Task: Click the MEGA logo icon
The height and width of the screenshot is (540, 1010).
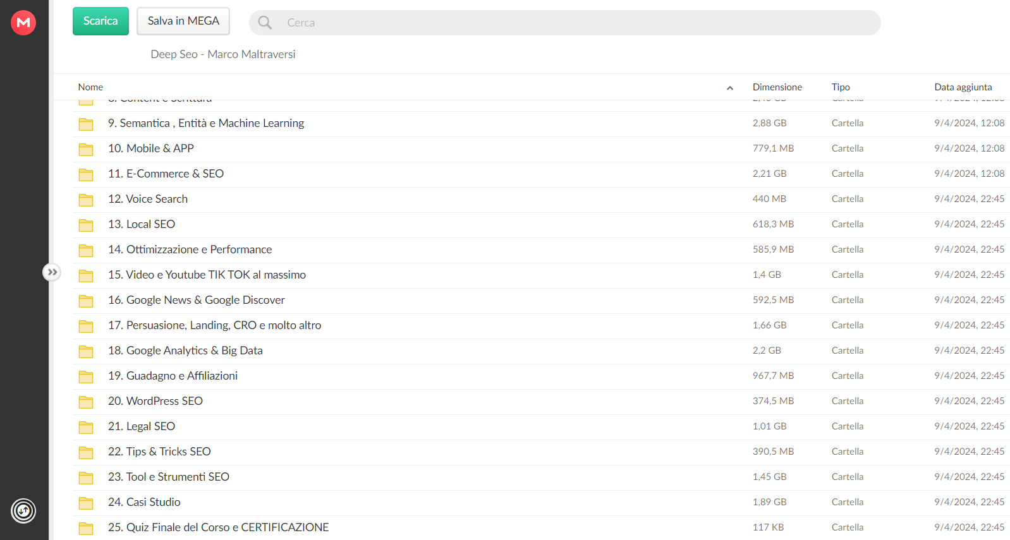Action: click(23, 23)
